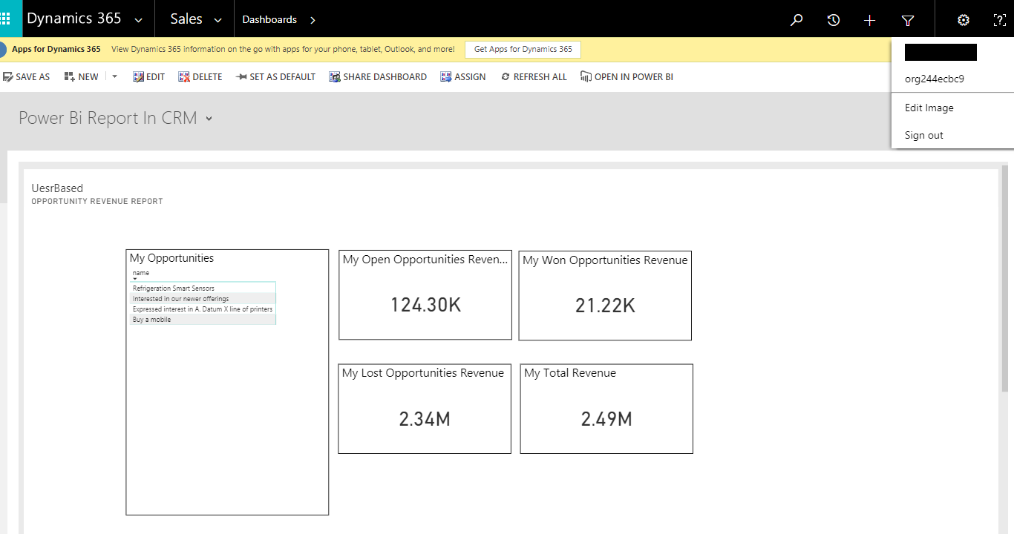Click the Assign command
Image resolution: width=1014 pixels, height=534 pixels.
pos(463,76)
